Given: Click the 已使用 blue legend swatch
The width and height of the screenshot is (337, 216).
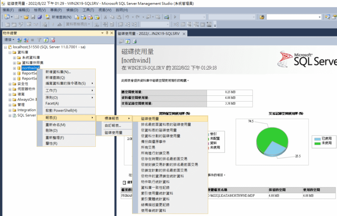Looking at the screenshot, I should pyautogui.click(x=318, y=139).
